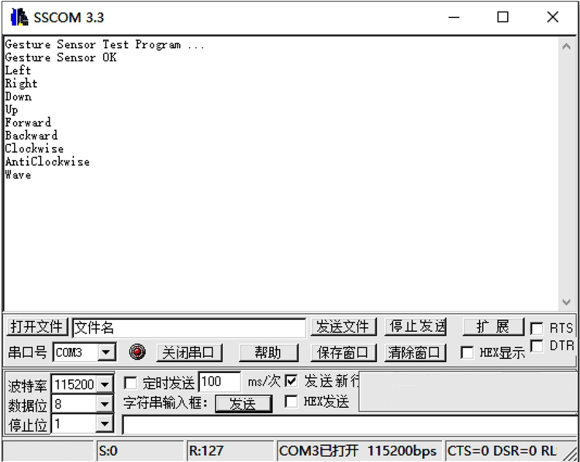
Task: Click the S:0 sent counter in status bar
Action: (x=140, y=450)
